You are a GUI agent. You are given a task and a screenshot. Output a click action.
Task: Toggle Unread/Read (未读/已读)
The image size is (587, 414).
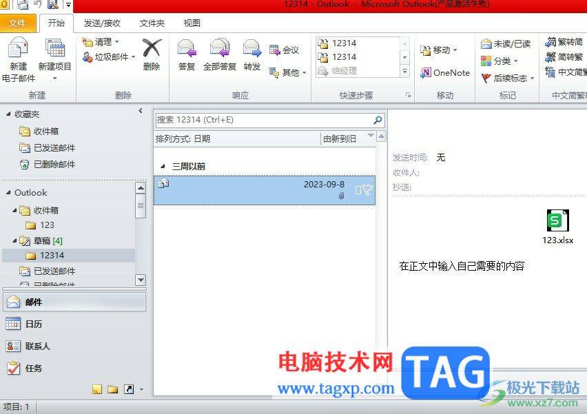coord(506,44)
